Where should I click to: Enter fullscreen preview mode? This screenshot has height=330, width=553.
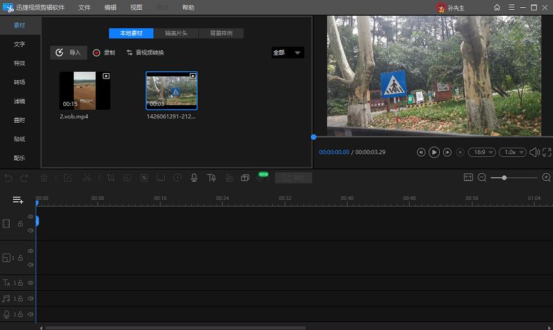(x=546, y=152)
